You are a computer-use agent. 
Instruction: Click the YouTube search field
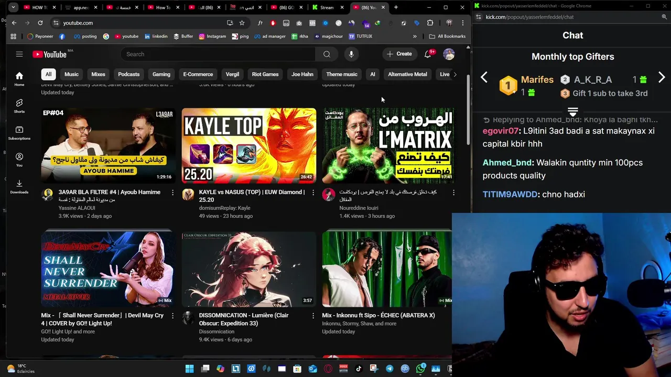pyautogui.click(x=218, y=54)
